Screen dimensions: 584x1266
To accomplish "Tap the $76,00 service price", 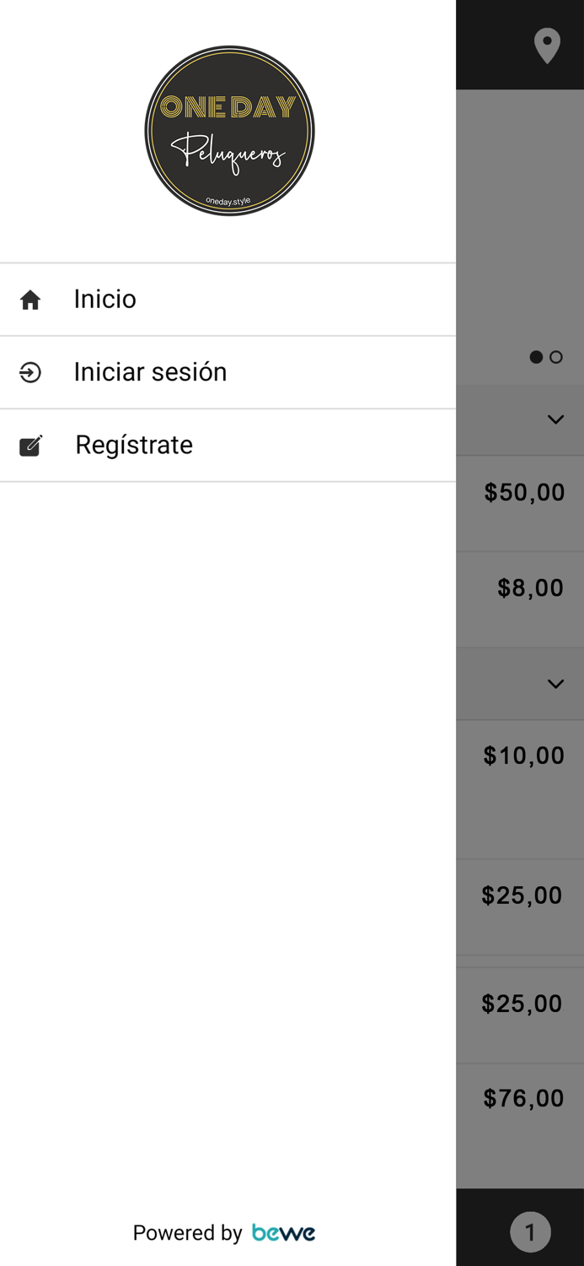I will [523, 1098].
